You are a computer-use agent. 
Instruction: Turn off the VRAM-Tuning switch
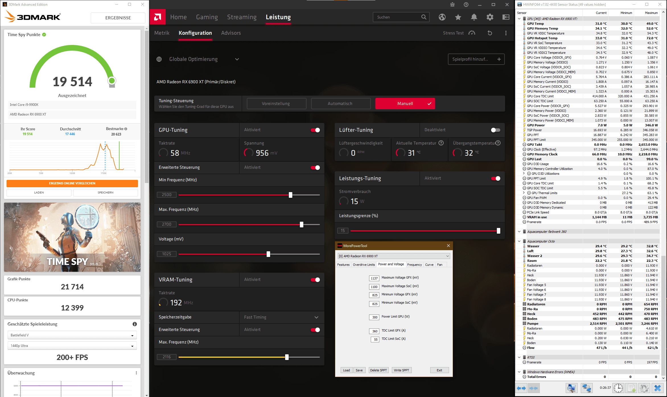pyautogui.click(x=315, y=280)
